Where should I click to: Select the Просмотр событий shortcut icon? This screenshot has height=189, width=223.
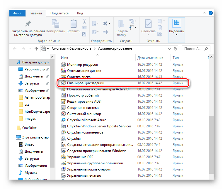[x=63, y=95]
